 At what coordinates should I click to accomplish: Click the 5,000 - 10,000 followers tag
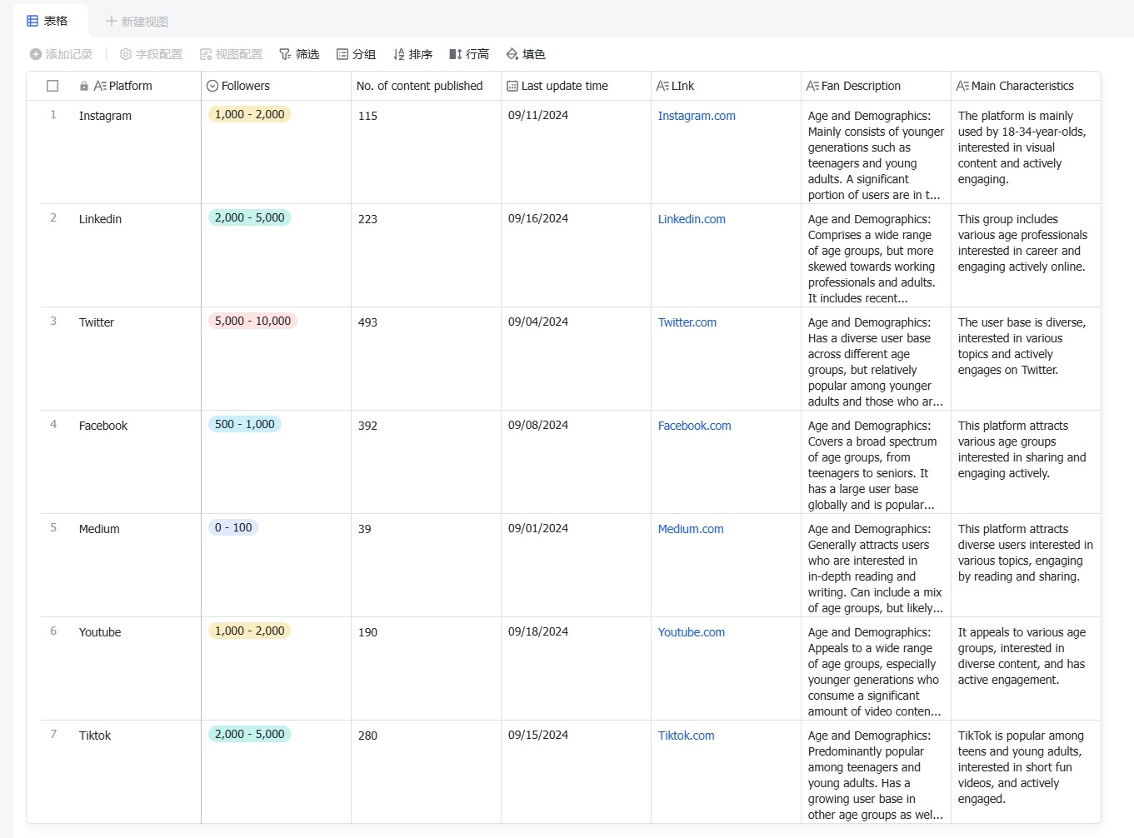pos(252,321)
